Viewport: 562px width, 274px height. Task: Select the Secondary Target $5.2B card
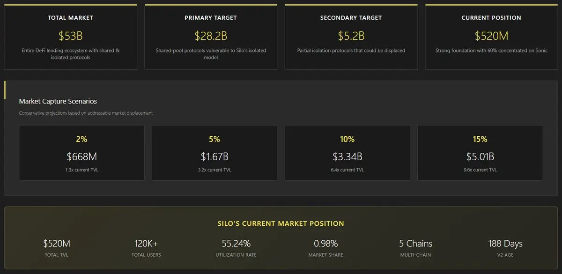pos(351,37)
